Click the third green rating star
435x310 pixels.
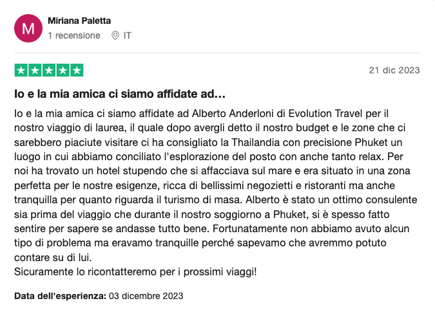[x=49, y=70]
